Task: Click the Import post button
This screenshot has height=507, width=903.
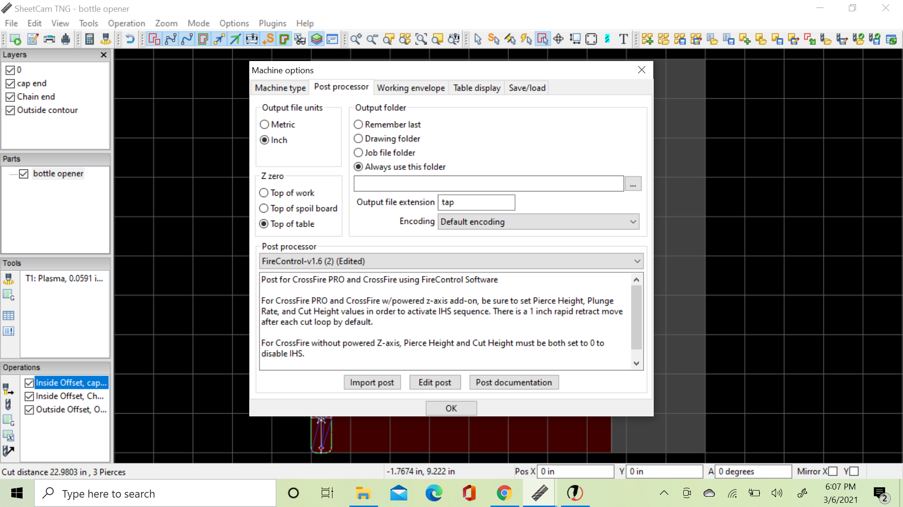Action: 372,382
